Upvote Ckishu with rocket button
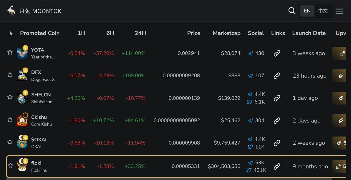The image size is (351, 180). click(340, 120)
